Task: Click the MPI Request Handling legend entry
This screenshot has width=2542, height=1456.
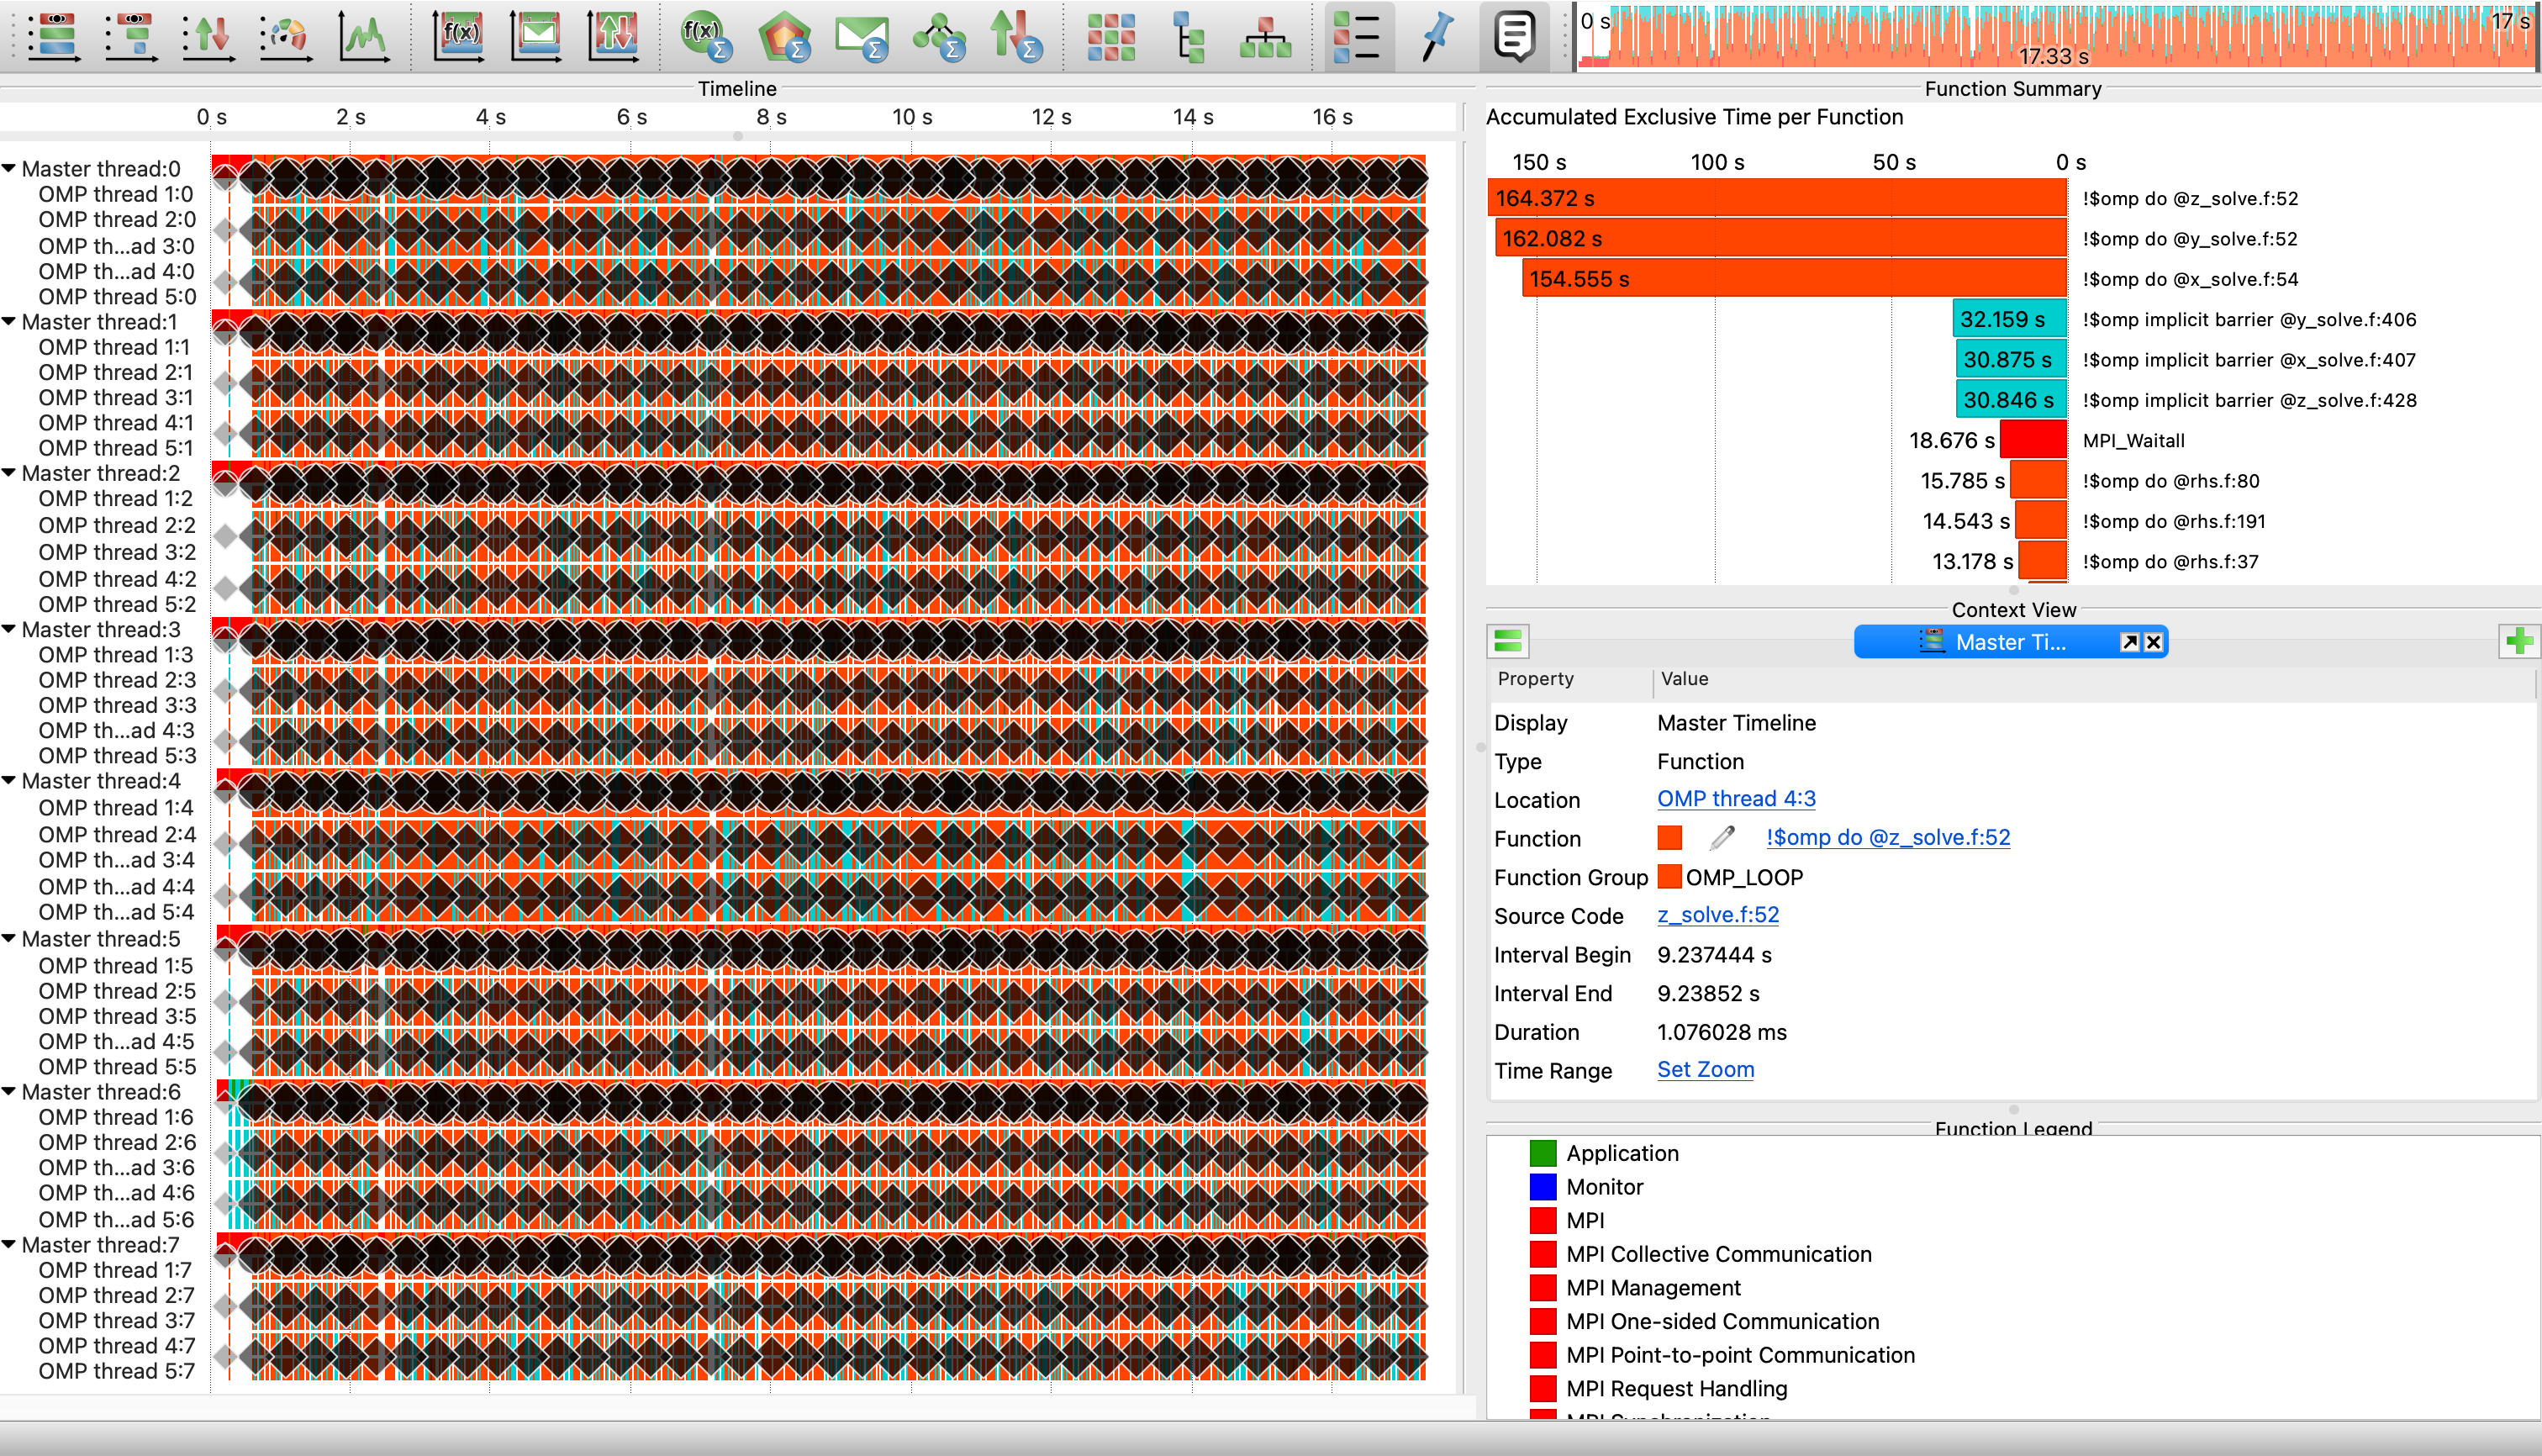Action: pyautogui.click(x=1676, y=1388)
